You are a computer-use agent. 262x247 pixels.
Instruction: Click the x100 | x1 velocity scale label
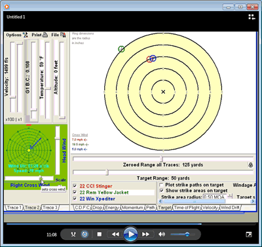(x=14, y=119)
